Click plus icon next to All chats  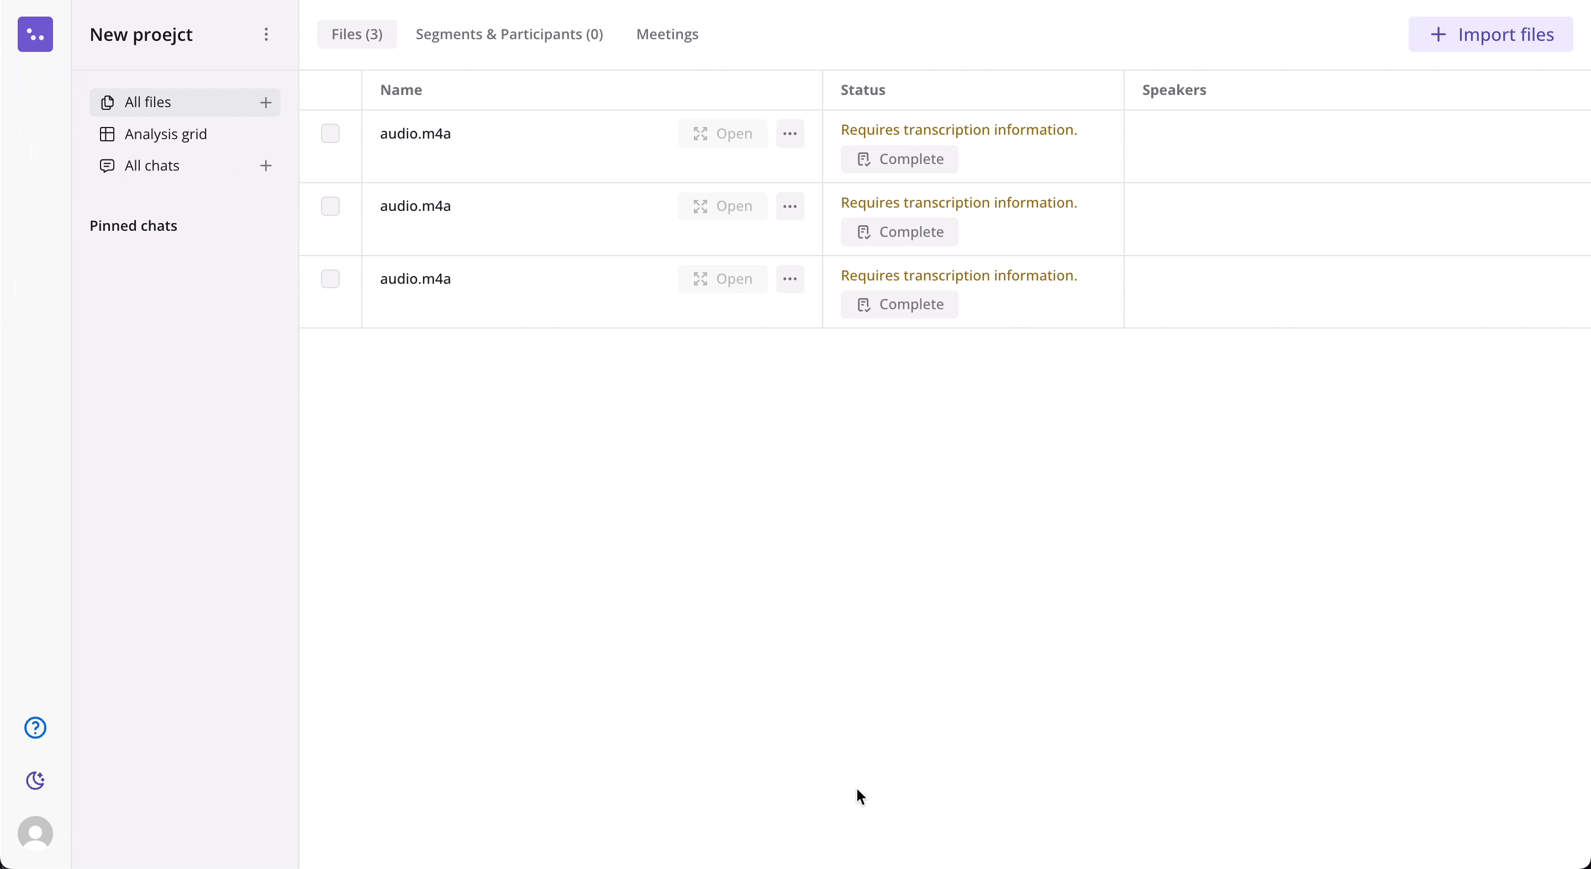(266, 166)
